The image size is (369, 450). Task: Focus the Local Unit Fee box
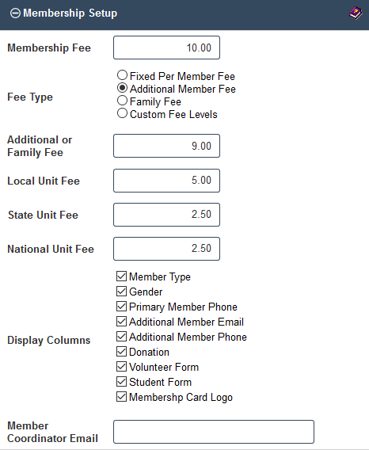click(x=167, y=181)
